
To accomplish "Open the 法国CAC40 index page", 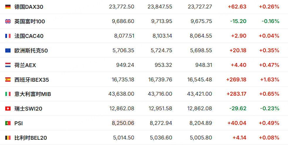I will tap(29, 36).
